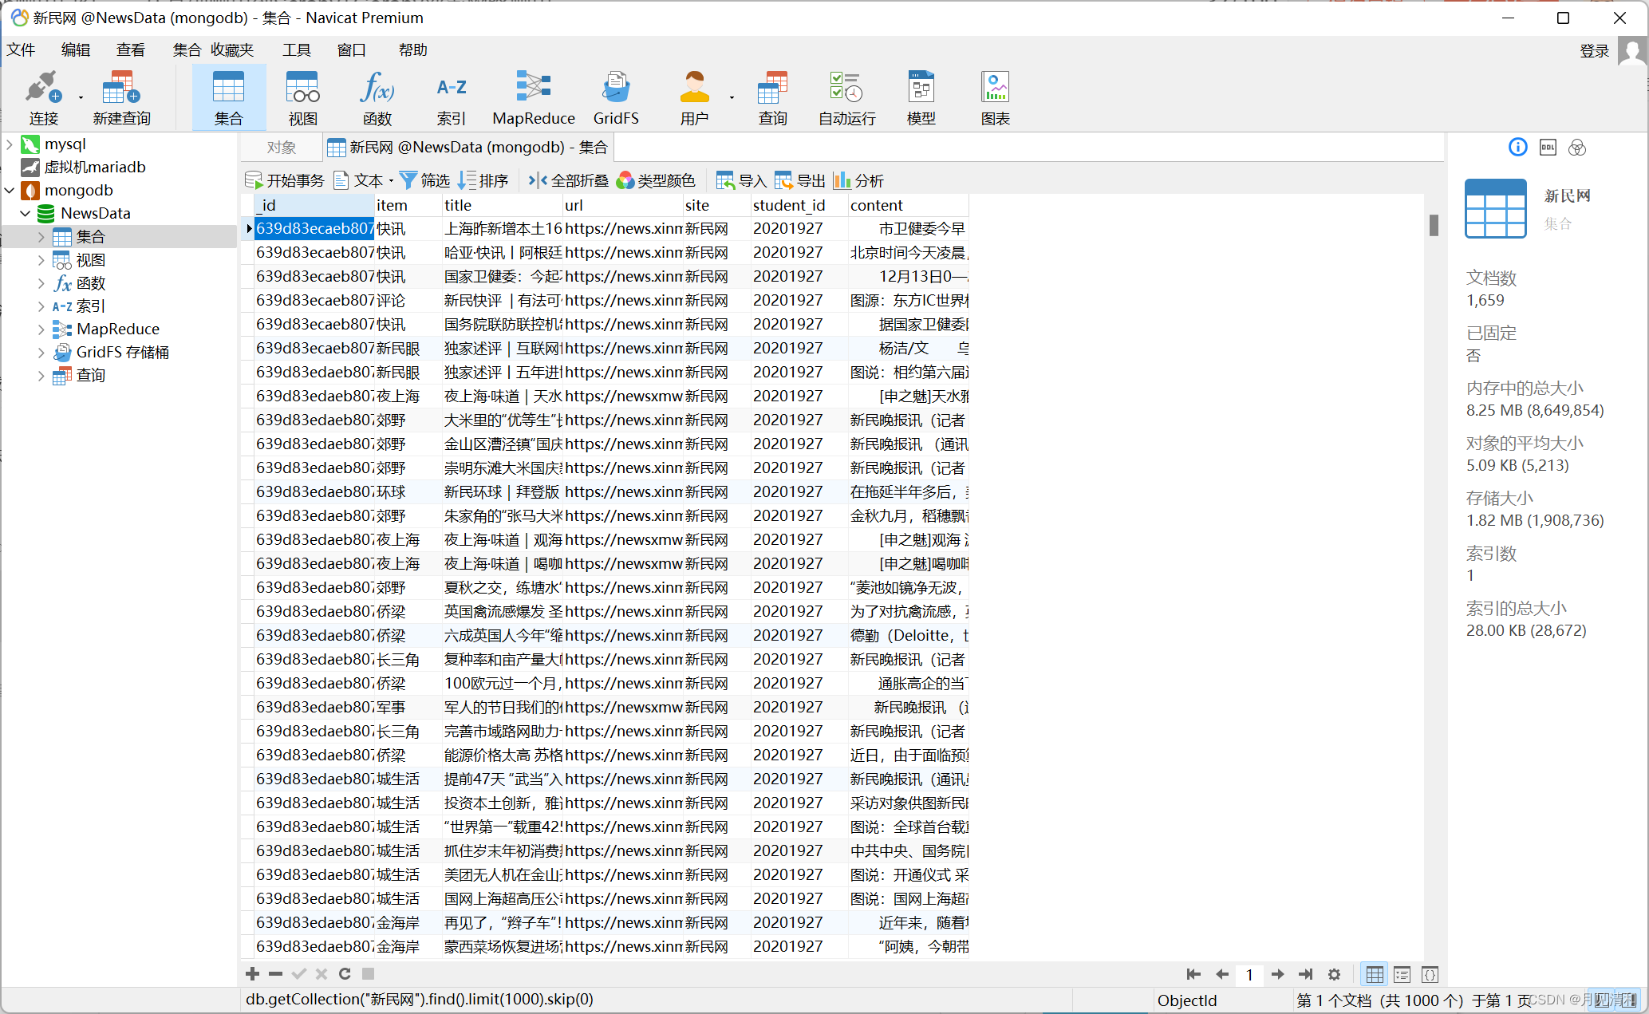Expand the MapReduce tree node
This screenshot has height=1014, width=1649.
pos(41,329)
